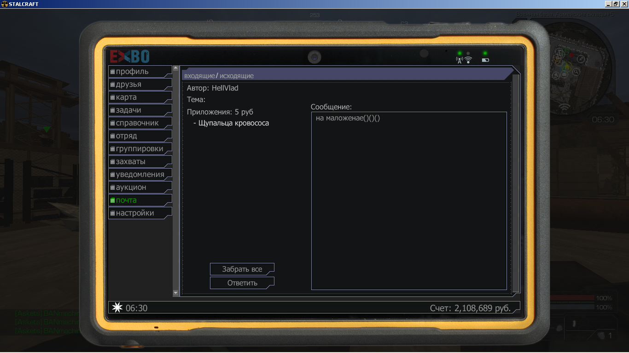Image resolution: width=629 pixels, height=353 pixels.
Task: Switch to the входящие mail tab
Action: pyautogui.click(x=199, y=76)
